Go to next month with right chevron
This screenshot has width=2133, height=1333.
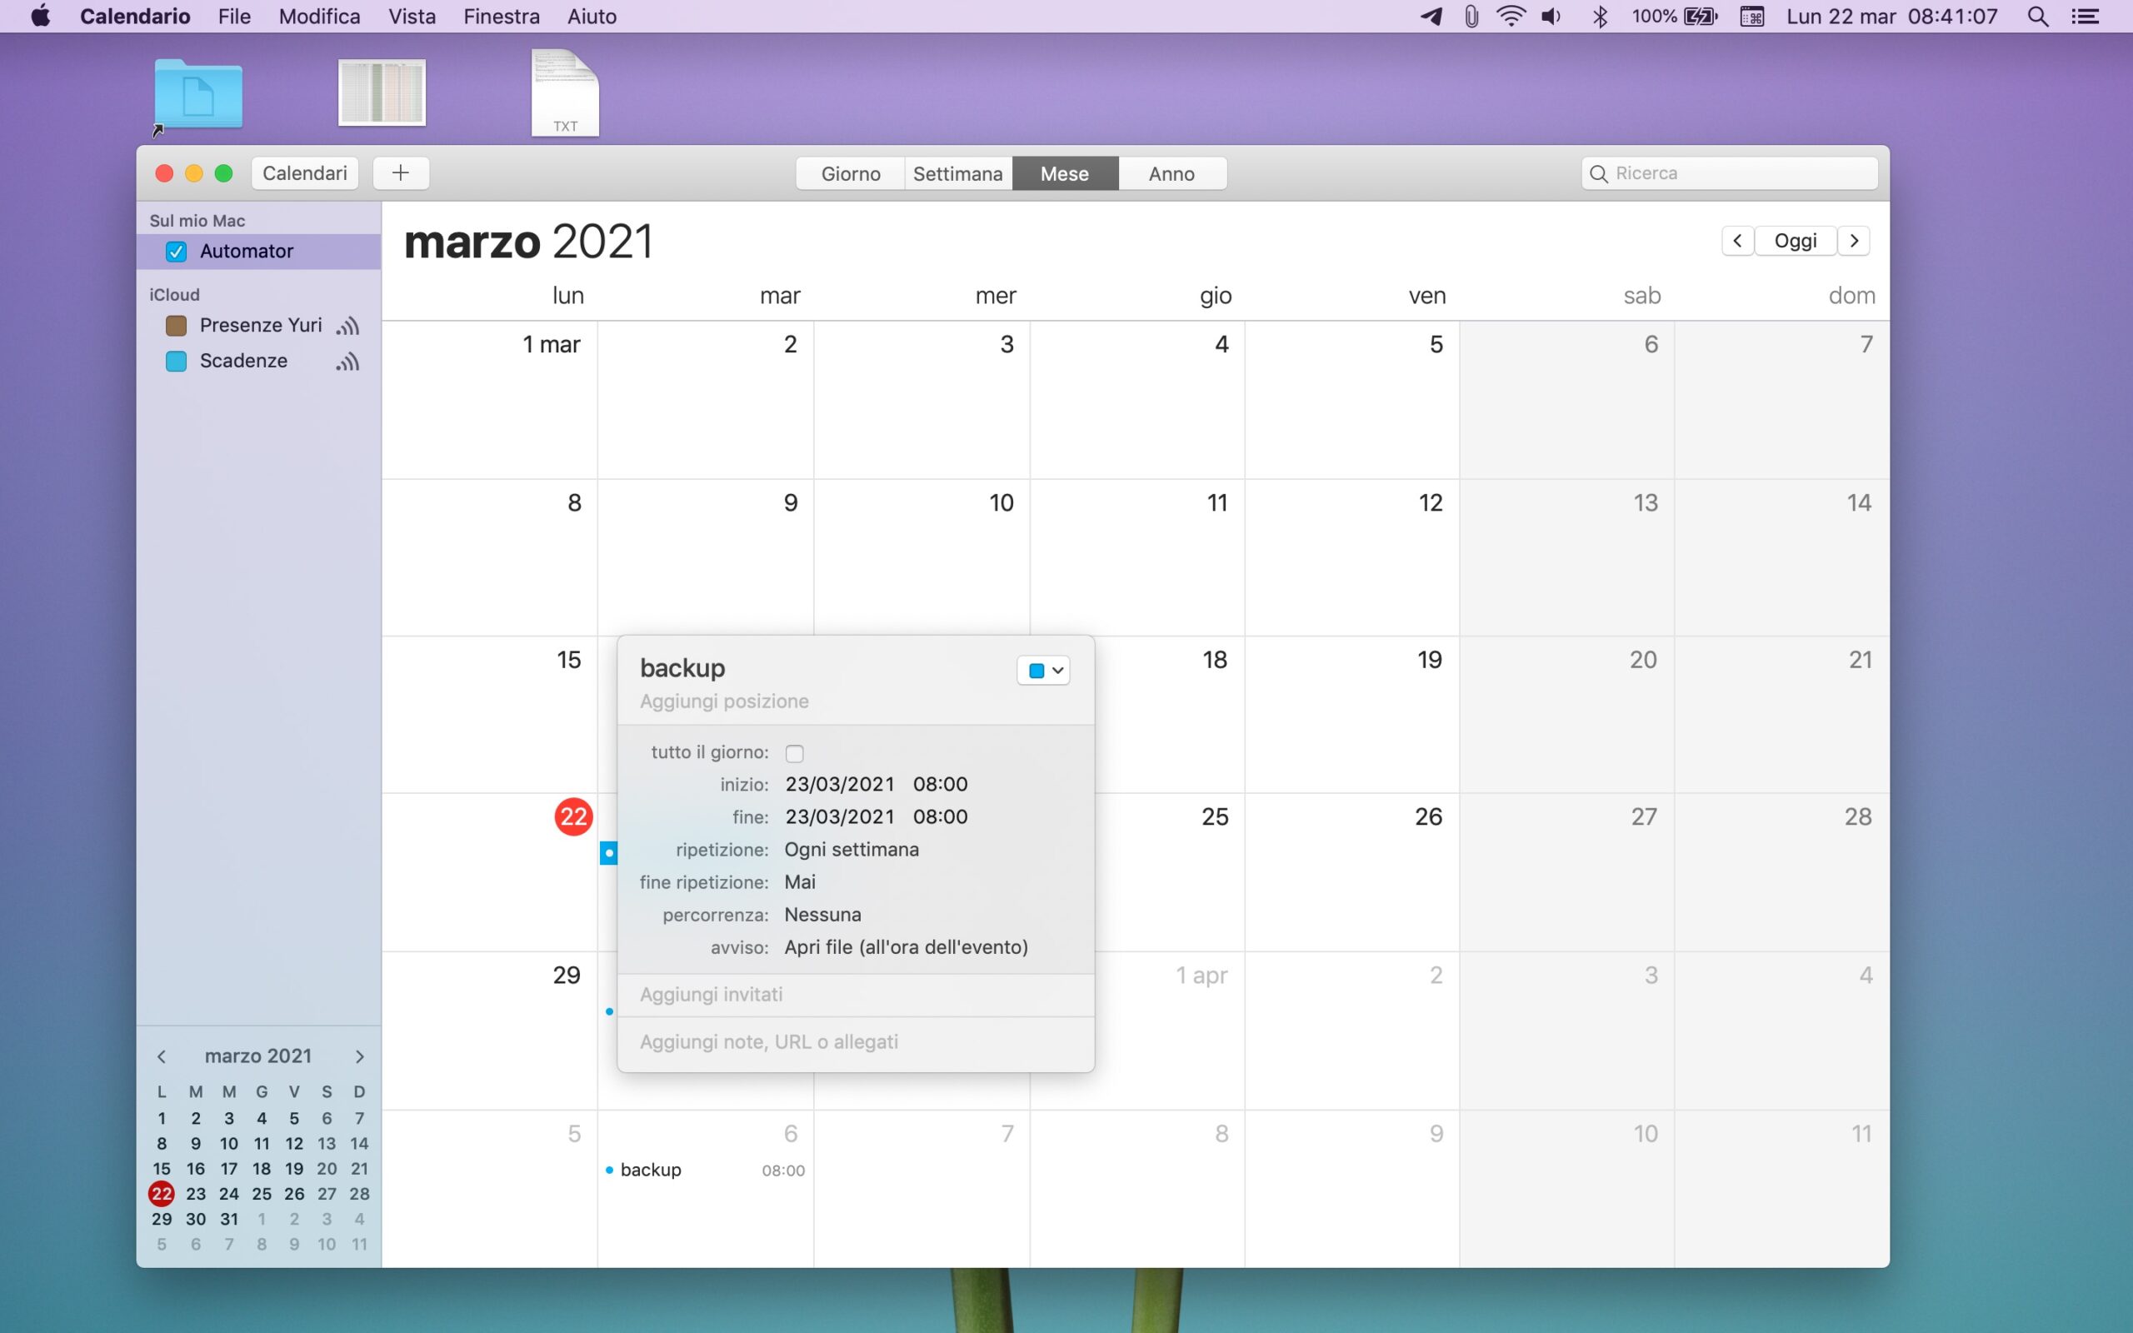(1854, 241)
